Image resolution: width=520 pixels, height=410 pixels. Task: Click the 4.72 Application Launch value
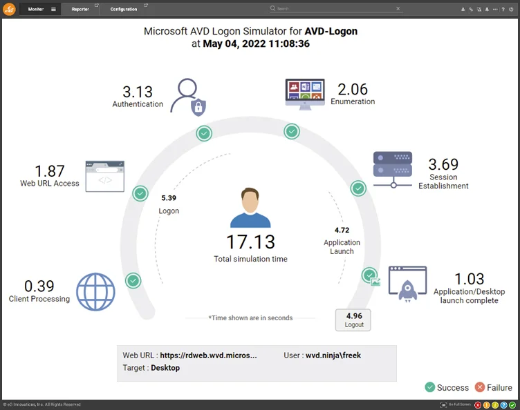point(342,230)
